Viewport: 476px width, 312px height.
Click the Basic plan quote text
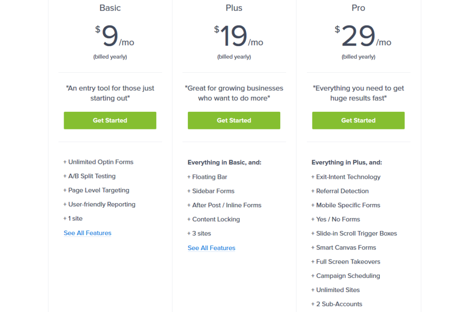point(110,93)
